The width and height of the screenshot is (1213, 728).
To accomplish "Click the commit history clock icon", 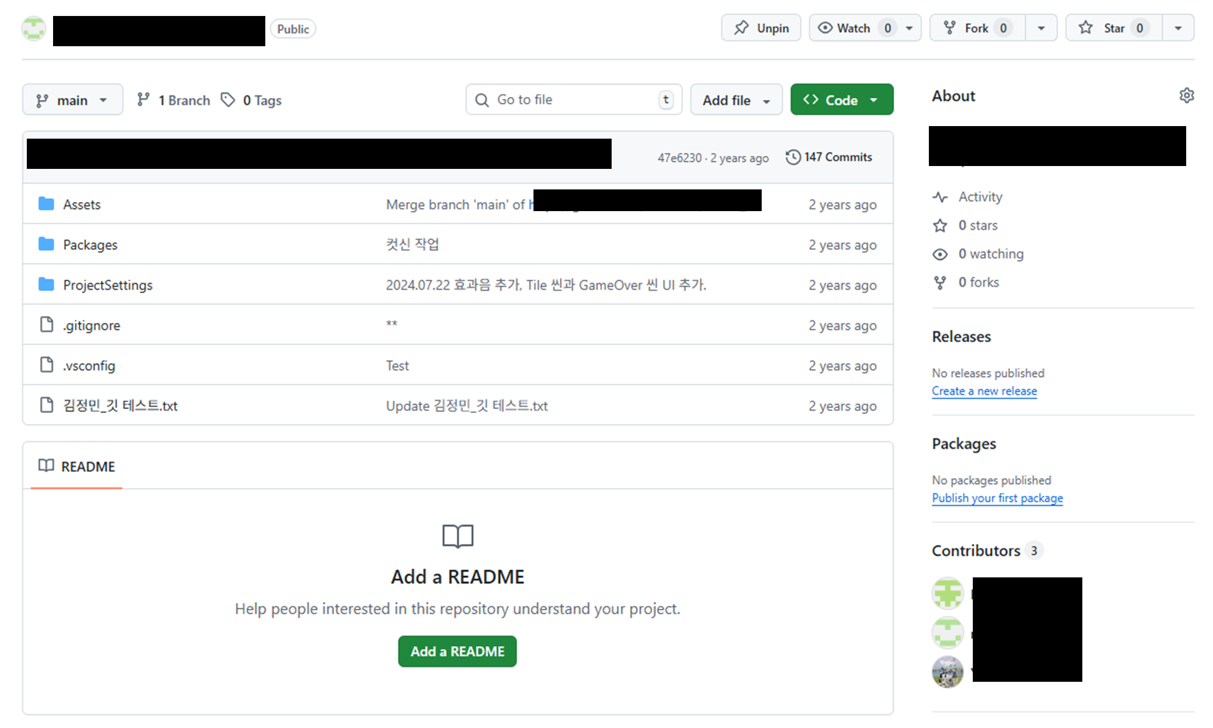I will 793,157.
